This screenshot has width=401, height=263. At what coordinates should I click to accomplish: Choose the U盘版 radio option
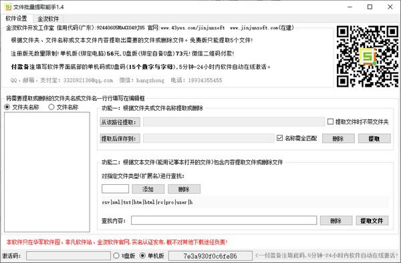coord(116,256)
